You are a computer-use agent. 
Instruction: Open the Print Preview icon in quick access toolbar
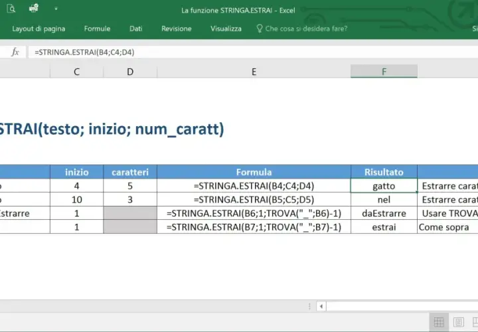point(11,9)
